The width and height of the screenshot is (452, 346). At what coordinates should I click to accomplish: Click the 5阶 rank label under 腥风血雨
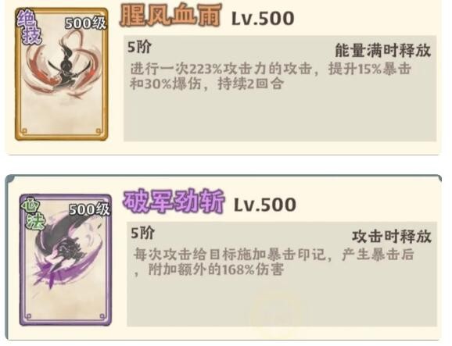pyautogui.click(x=139, y=47)
